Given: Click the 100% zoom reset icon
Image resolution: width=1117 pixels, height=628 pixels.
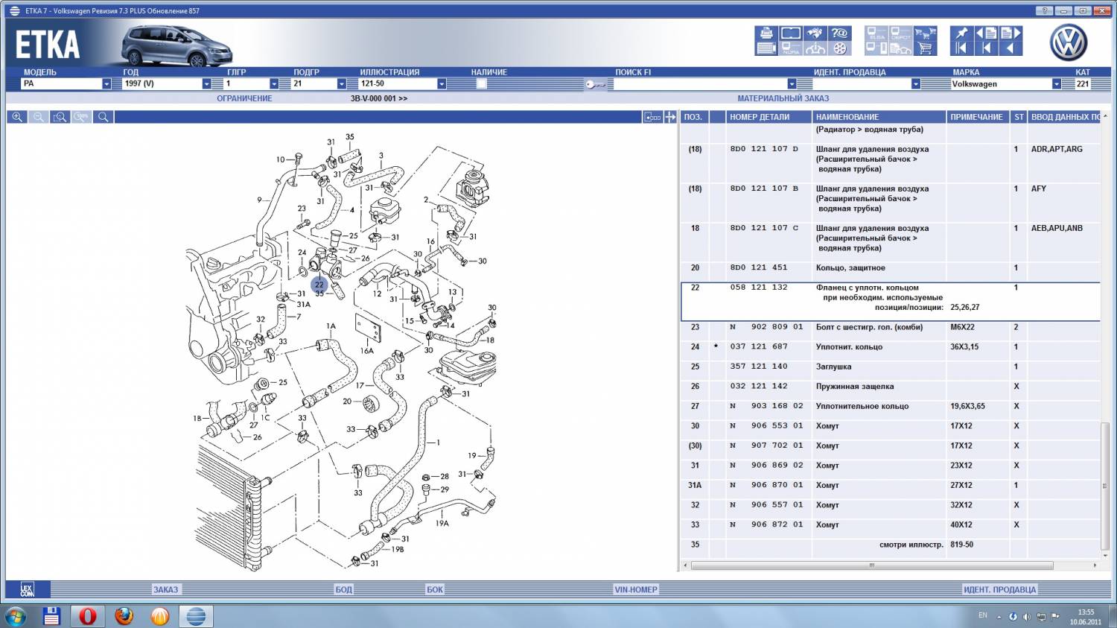Looking at the screenshot, I should coord(82,117).
